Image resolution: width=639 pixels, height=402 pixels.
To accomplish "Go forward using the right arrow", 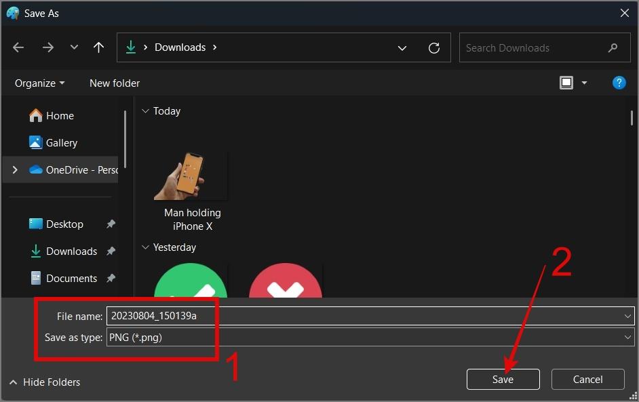I will (x=47, y=47).
